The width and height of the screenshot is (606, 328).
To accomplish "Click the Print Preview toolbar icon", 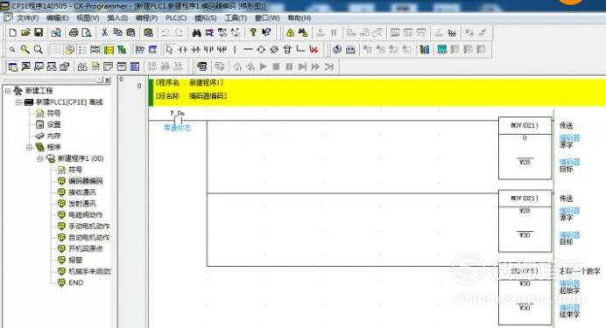I will 87,32.
